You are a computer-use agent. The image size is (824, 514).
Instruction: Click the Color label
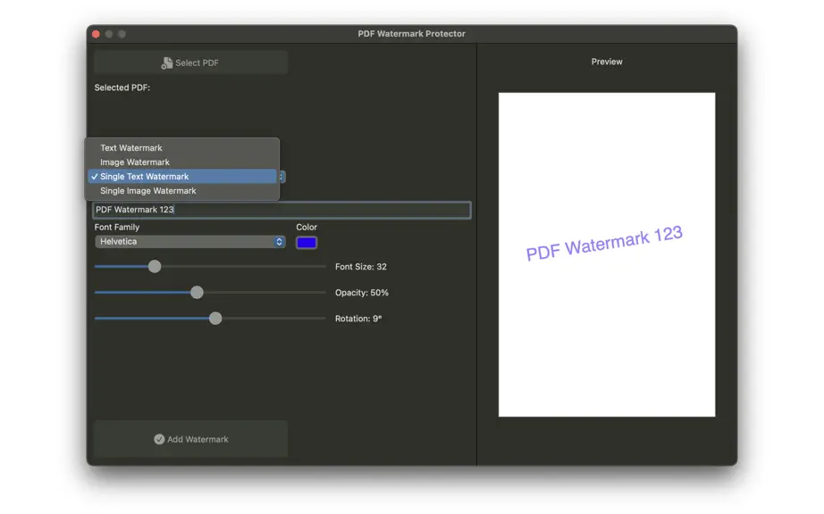307,227
